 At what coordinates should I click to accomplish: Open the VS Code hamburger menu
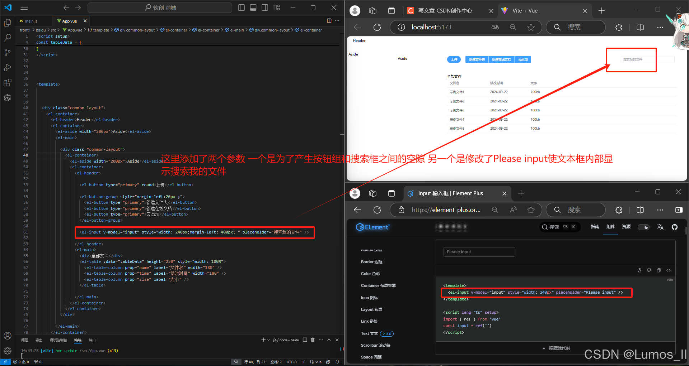(24, 8)
